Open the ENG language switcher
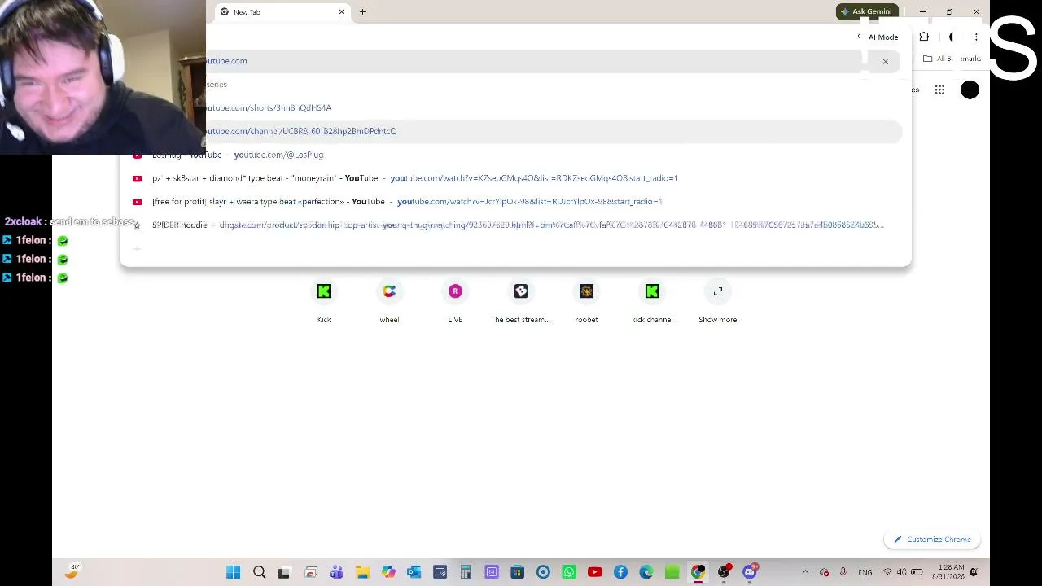 click(865, 572)
